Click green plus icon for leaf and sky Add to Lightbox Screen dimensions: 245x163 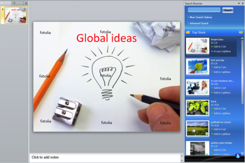(x=212, y=72)
